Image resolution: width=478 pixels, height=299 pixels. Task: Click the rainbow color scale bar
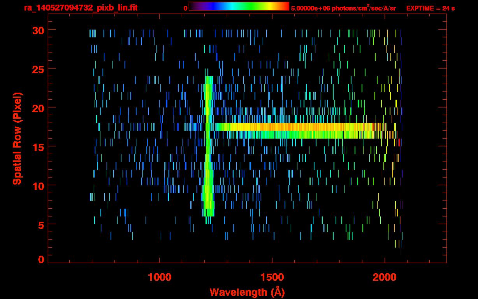[x=239, y=7]
